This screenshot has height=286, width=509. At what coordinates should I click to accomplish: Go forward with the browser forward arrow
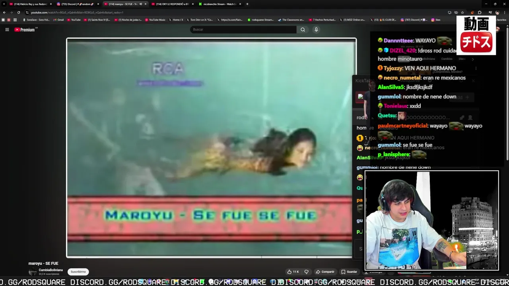(11, 12)
